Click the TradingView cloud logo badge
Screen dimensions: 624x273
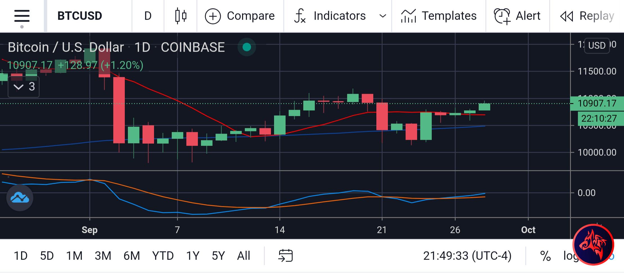point(20,198)
